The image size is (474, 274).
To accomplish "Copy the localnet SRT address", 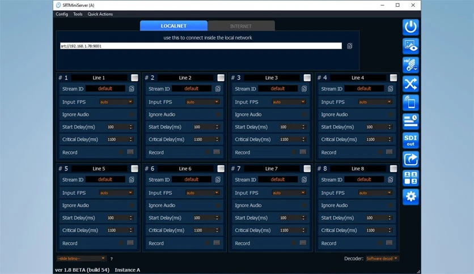I will (x=349, y=46).
